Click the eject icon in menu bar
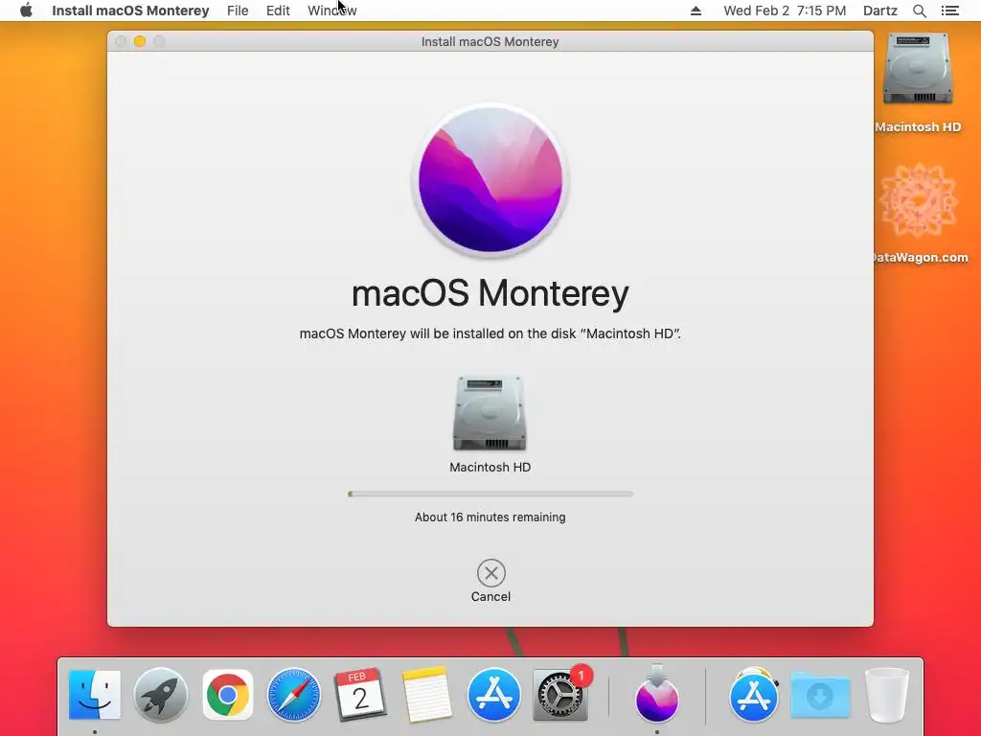 [x=696, y=11]
